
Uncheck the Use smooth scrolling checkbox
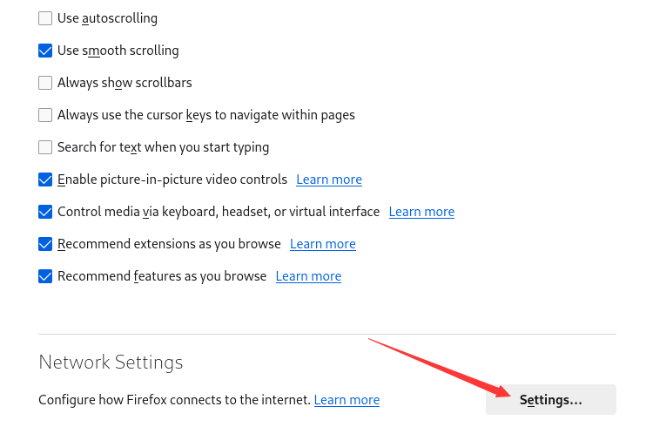(45, 51)
